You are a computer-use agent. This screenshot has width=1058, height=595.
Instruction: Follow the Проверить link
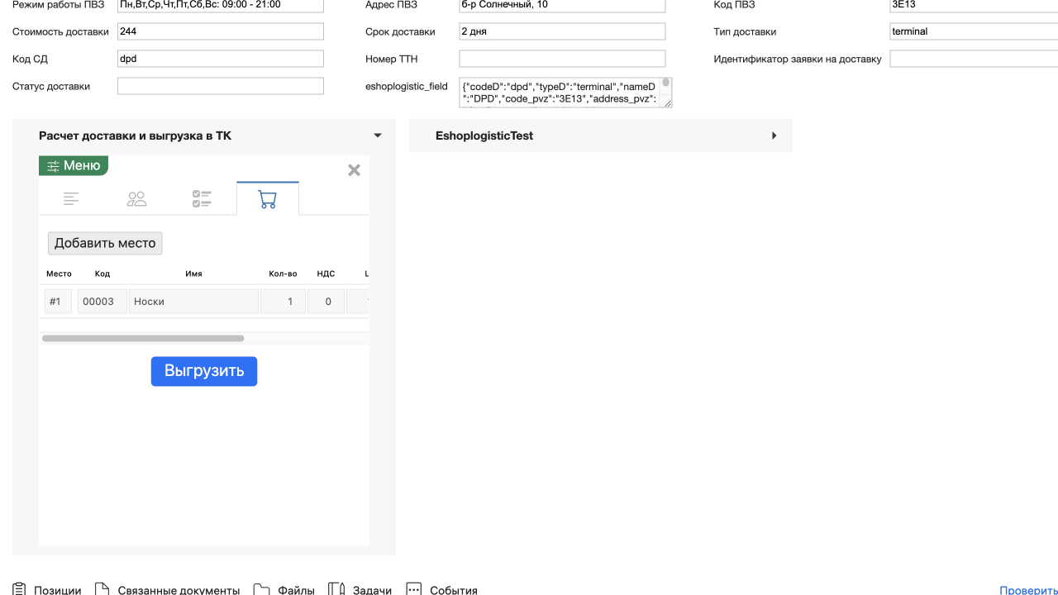pos(1028,590)
